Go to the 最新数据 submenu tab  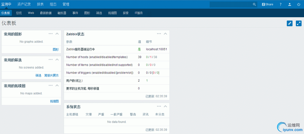[x=46, y=13]
